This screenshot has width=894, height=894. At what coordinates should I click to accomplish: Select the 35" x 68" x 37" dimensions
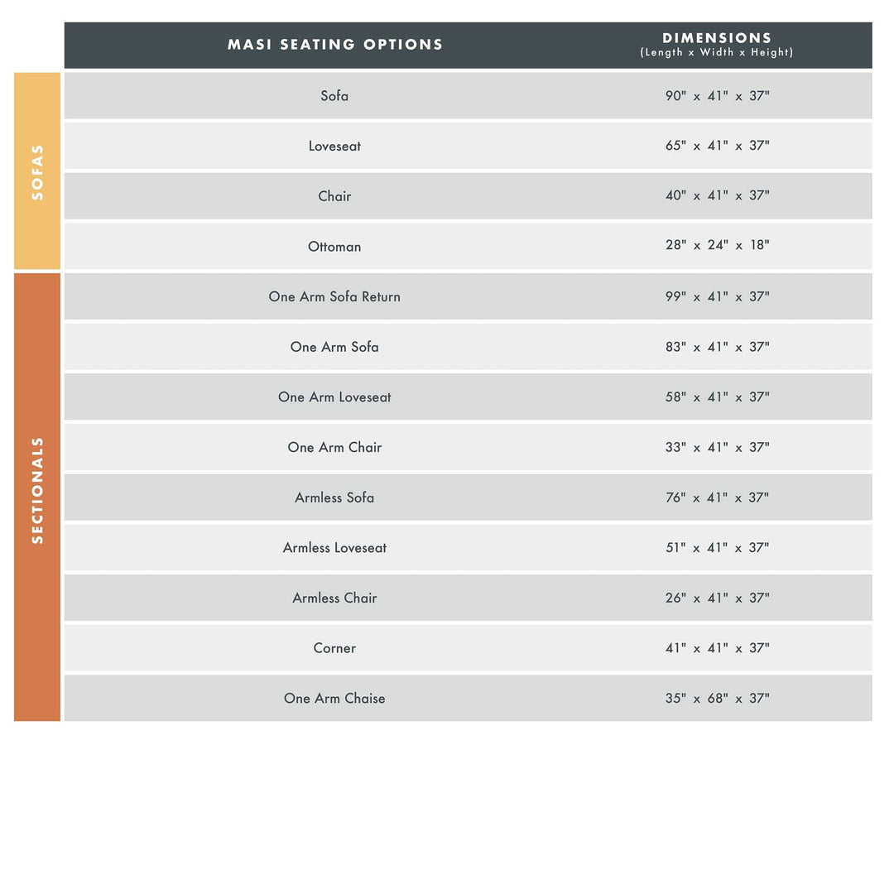(x=717, y=699)
